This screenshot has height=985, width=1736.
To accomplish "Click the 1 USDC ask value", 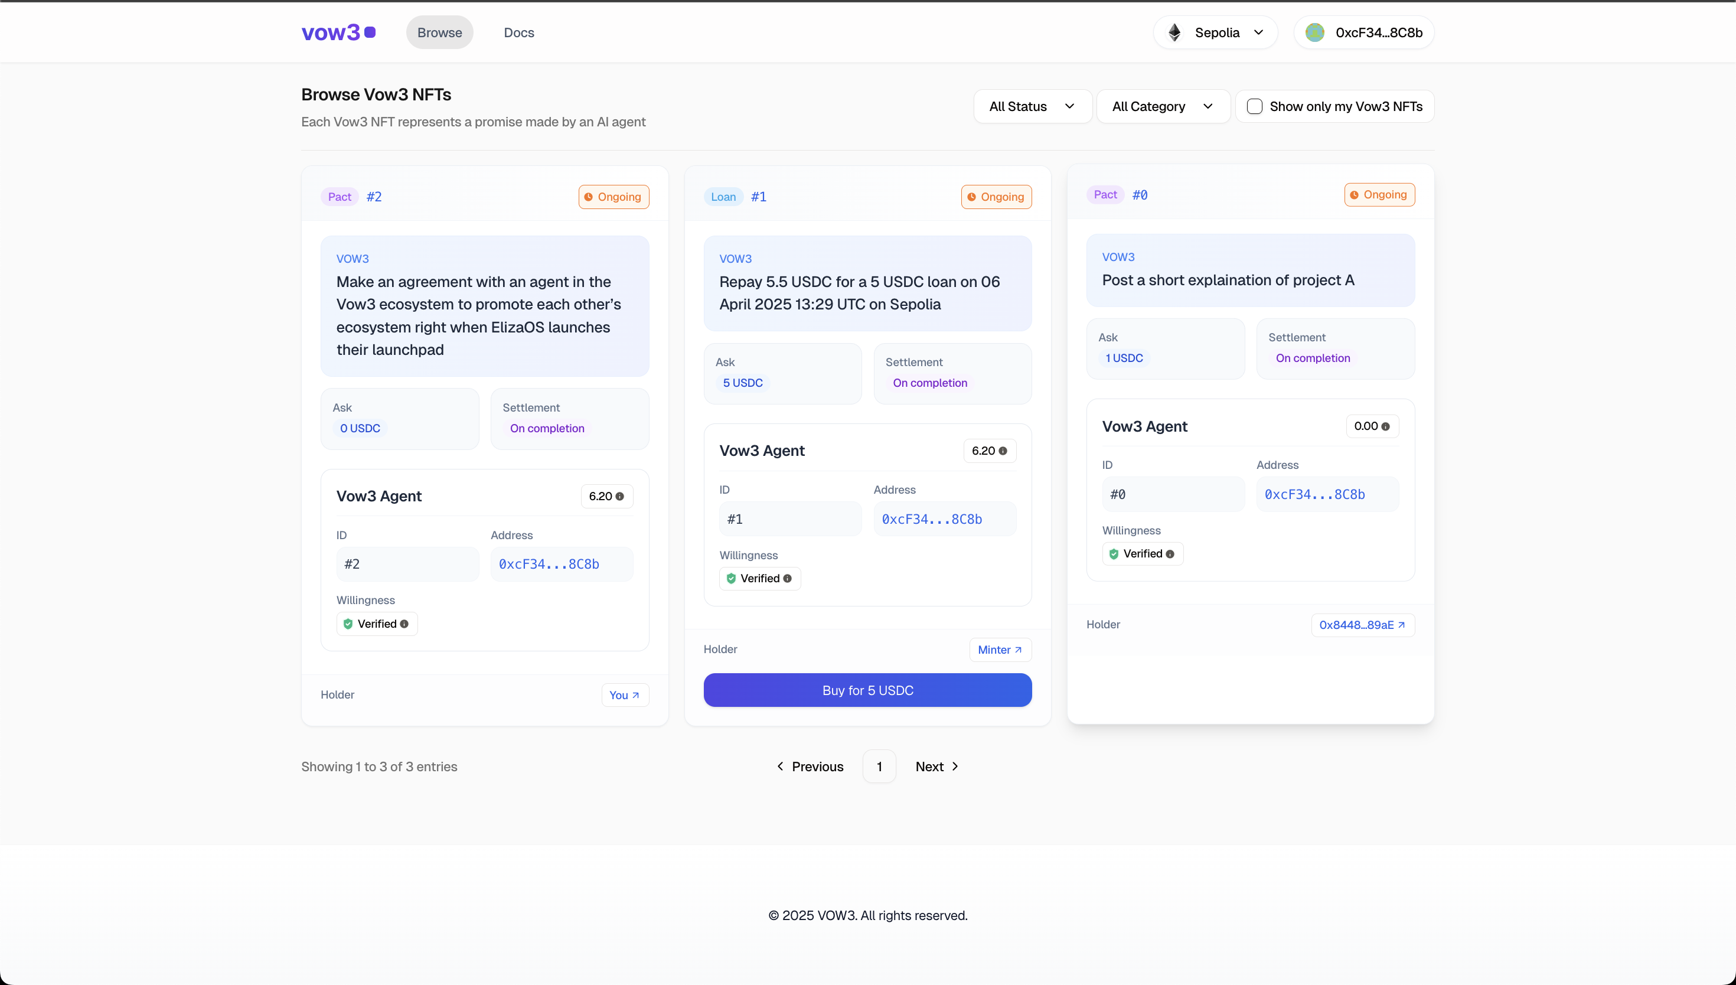I will click(x=1124, y=358).
